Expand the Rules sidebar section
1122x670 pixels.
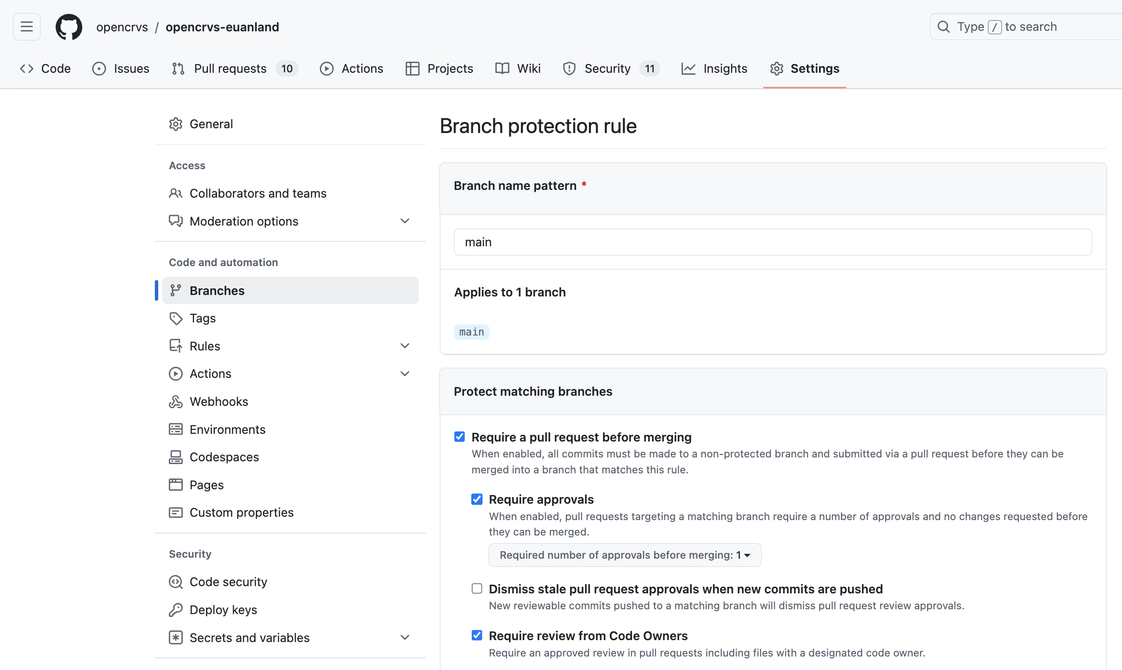405,346
